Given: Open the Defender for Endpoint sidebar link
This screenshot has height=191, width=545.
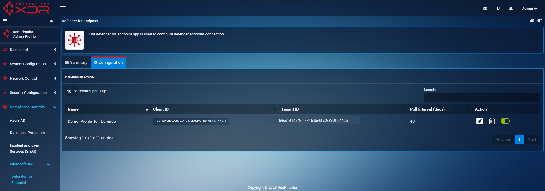Looking at the screenshot, I should click(22, 180).
